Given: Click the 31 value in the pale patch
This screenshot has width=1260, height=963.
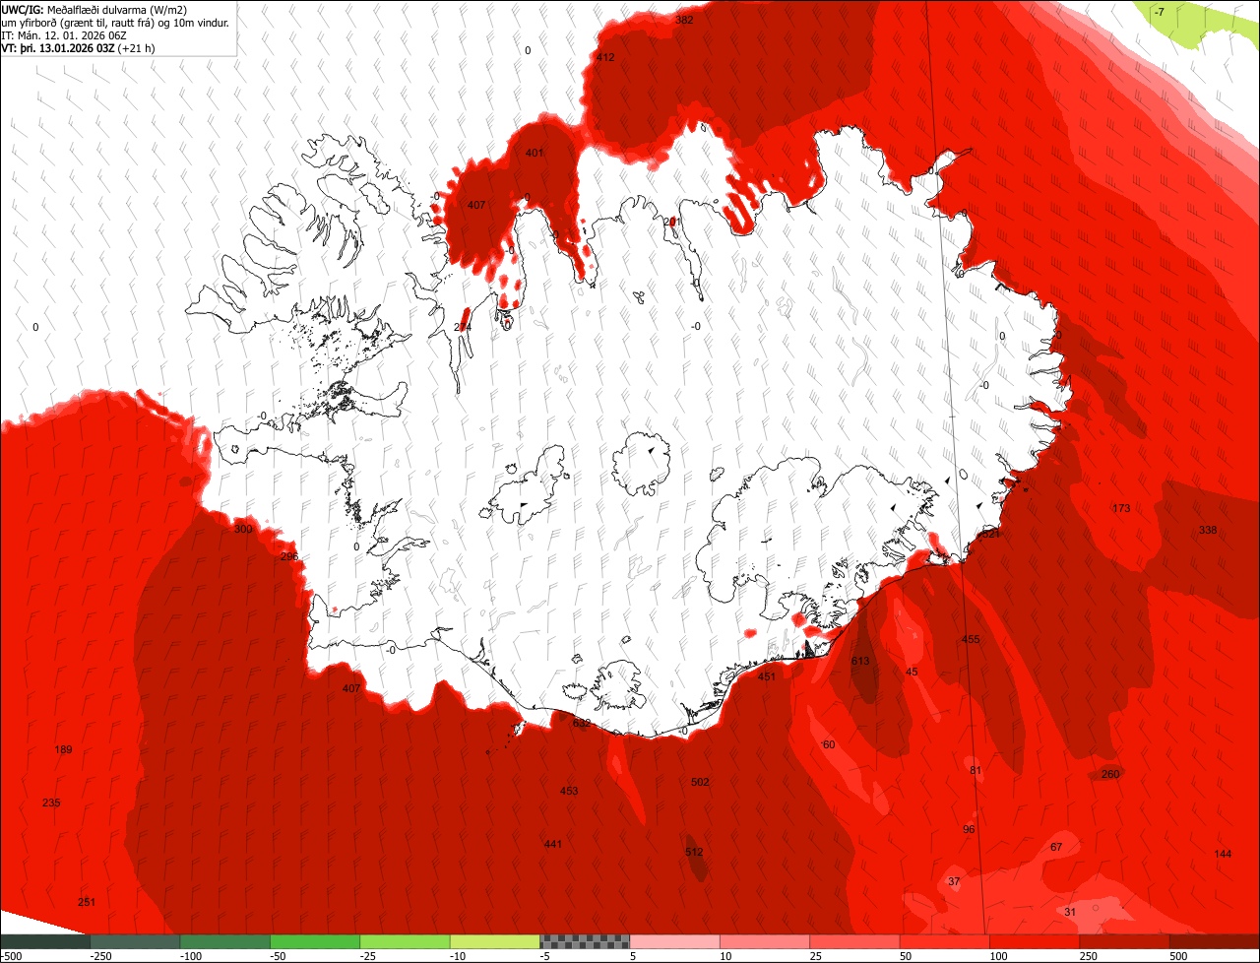Looking at the screenshot, I should [x=1070, y=912].
